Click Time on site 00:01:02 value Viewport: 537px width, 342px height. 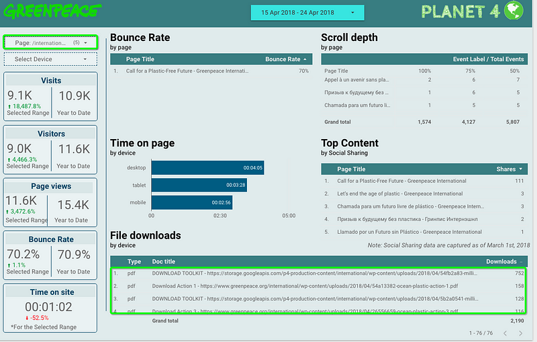point(48,307)
